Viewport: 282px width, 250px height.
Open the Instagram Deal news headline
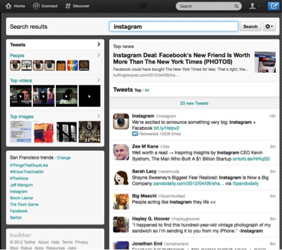click(182, 58)
